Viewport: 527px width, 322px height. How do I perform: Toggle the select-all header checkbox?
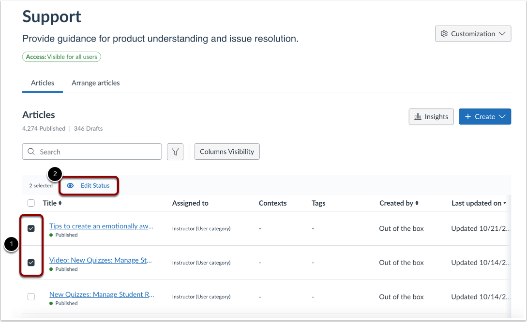[x=31, y=203]
